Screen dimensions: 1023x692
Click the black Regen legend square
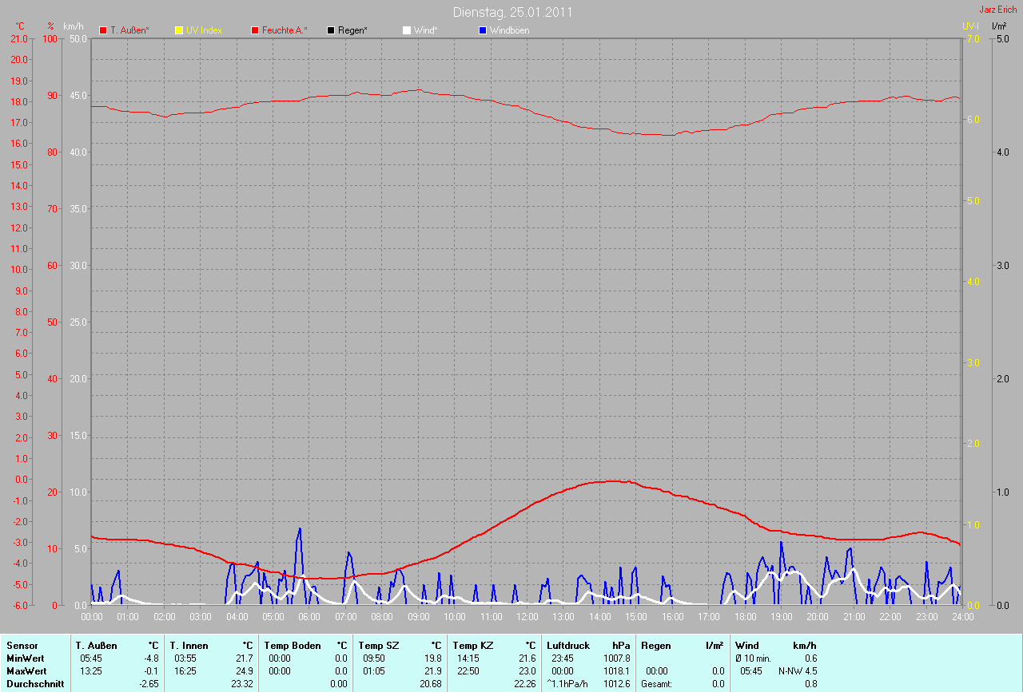pos(331,30)
